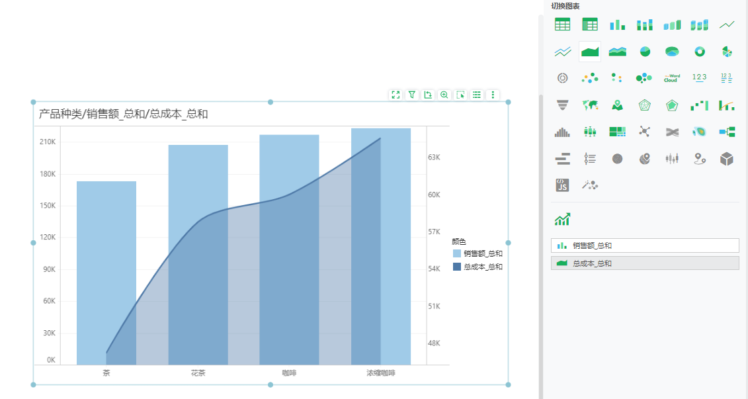Select the 销售额_总和 series row

pyautogui.click(x=644, y=245)
